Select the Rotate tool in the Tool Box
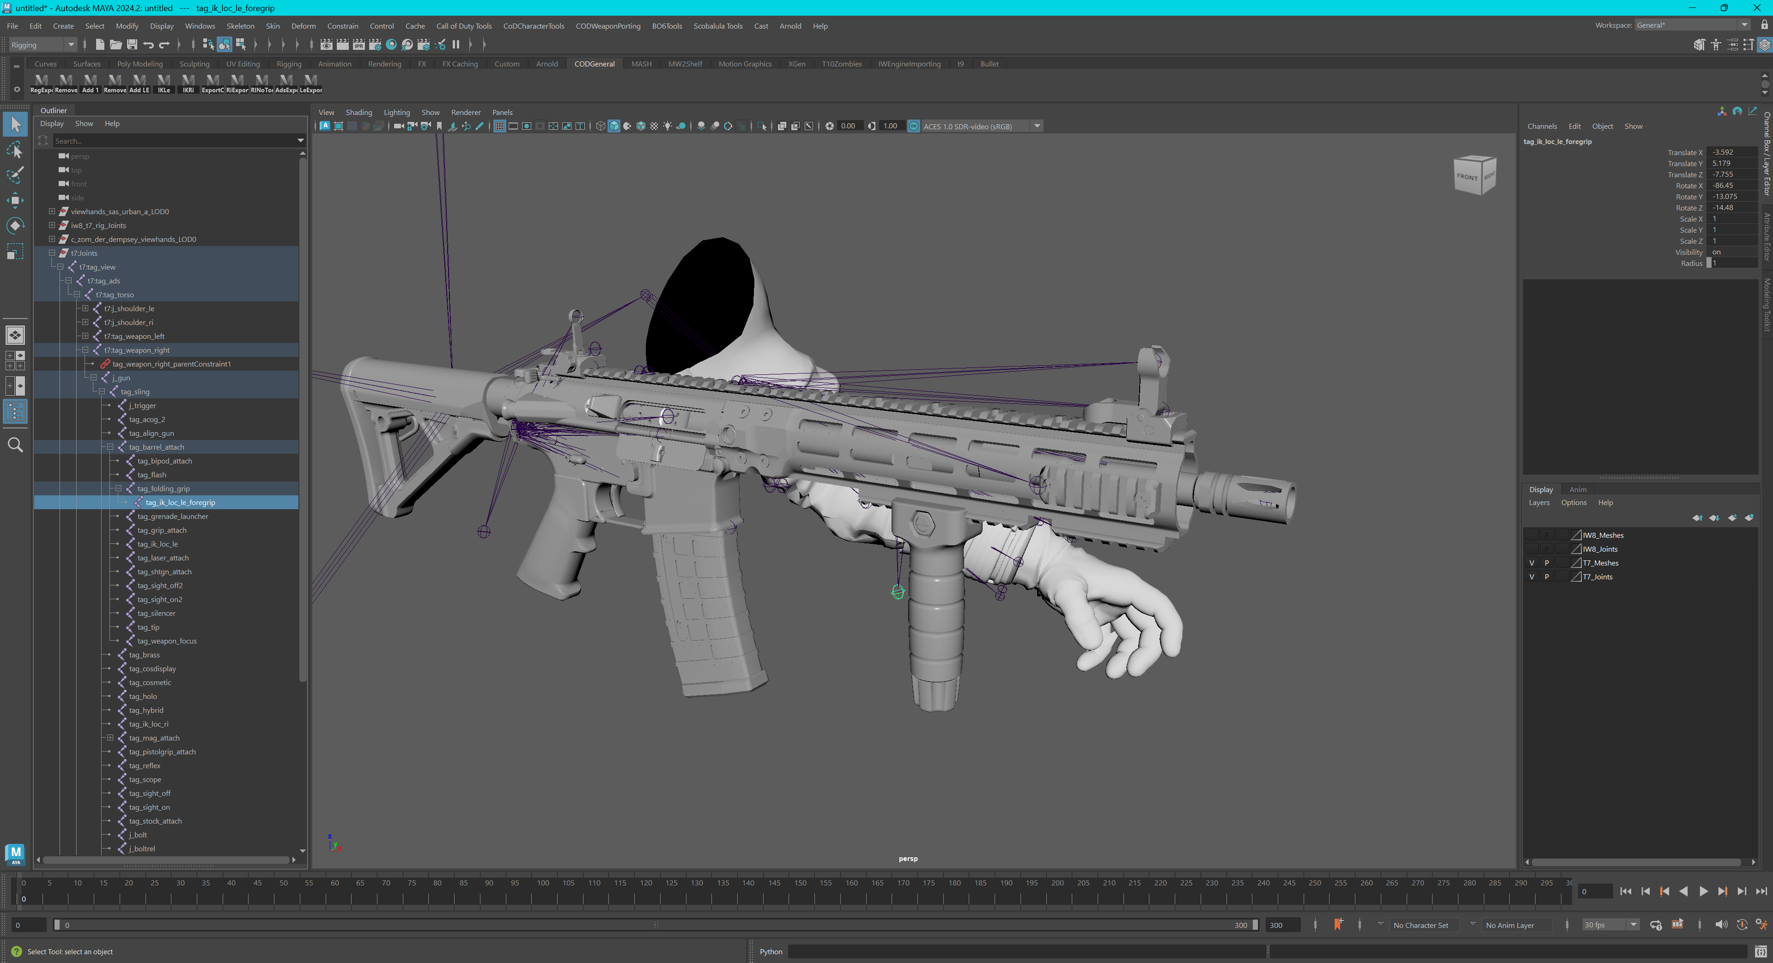Viewport: 1773px width, 963px height. [14, 226]
